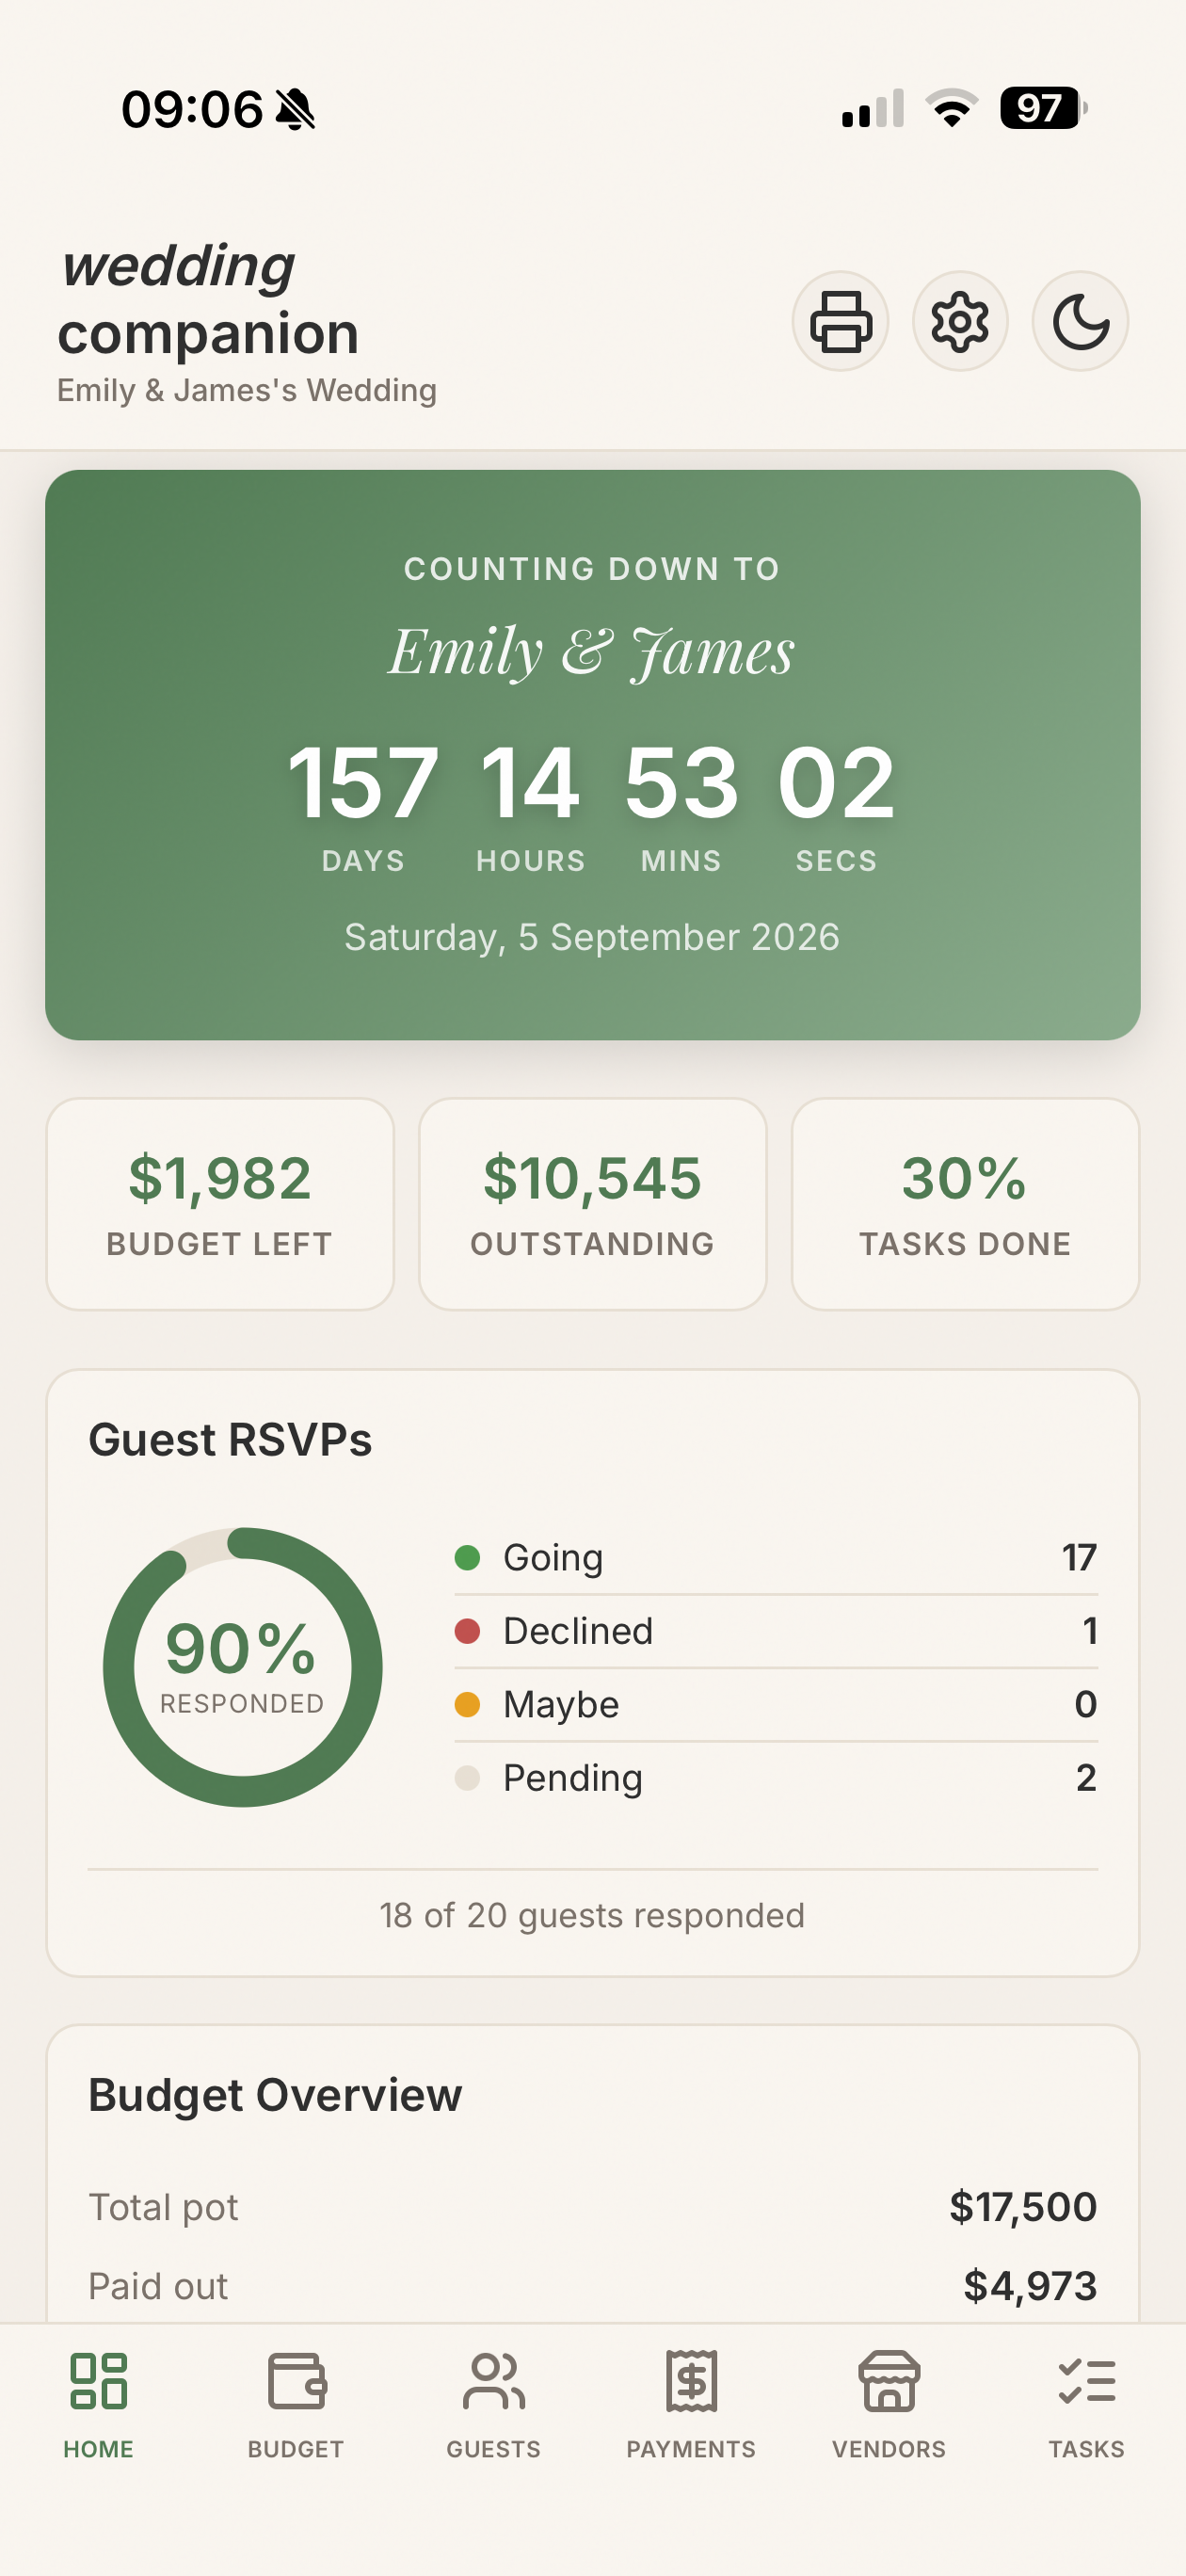Tap the Total pot budget row
The image size is (1186, 2576).
(x=593, y=2207)
